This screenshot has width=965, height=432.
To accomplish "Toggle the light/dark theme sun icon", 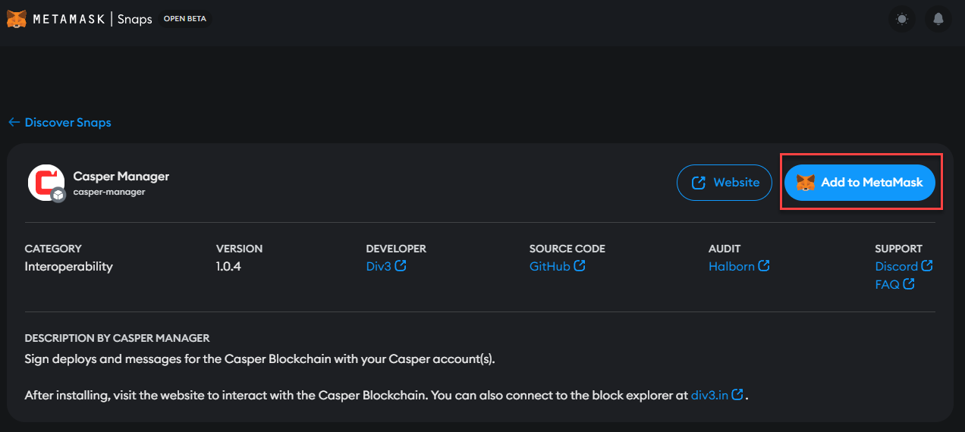I will pos(901,19).
